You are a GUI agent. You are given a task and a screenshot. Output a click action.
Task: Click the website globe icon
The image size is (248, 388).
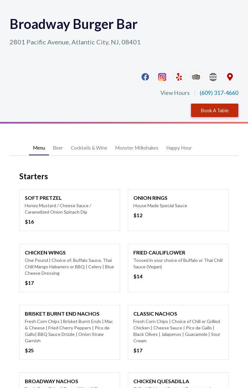(x=213, y=77)
